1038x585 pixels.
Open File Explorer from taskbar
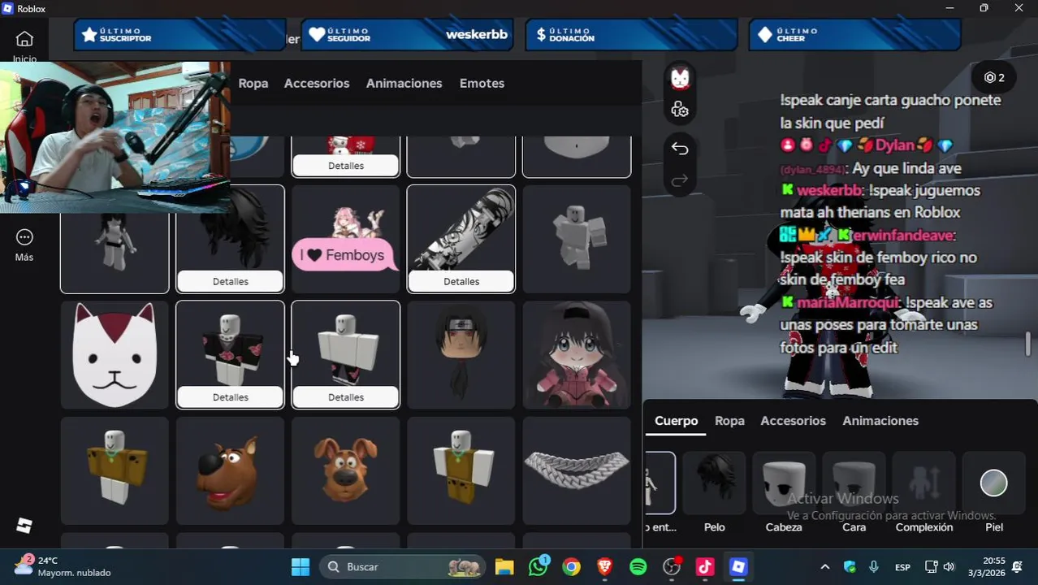coord(504,566)
